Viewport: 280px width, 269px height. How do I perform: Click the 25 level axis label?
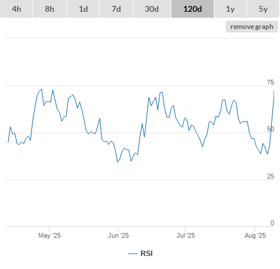coord(271,176)
